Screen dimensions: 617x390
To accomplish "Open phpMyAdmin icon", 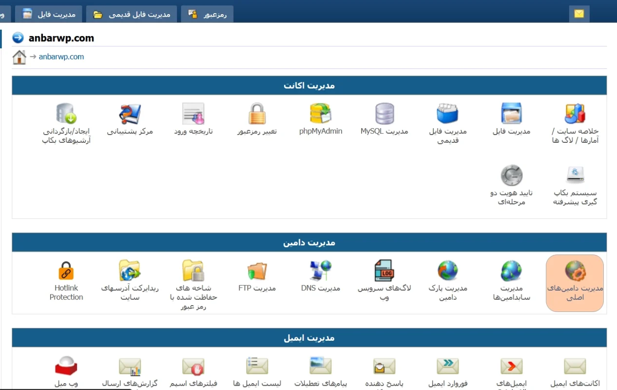I will (x=321, y=114).
